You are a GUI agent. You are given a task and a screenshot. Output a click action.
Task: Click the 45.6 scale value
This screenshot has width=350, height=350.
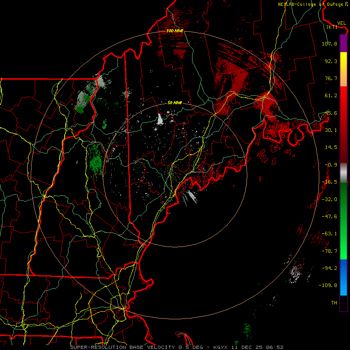point(331,113)
